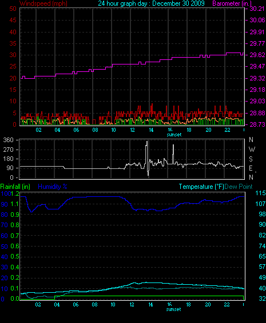This screenshot has width=266, height=323.
Task: Click the 1.1 rainfall scale value
Action: point(15,204)
